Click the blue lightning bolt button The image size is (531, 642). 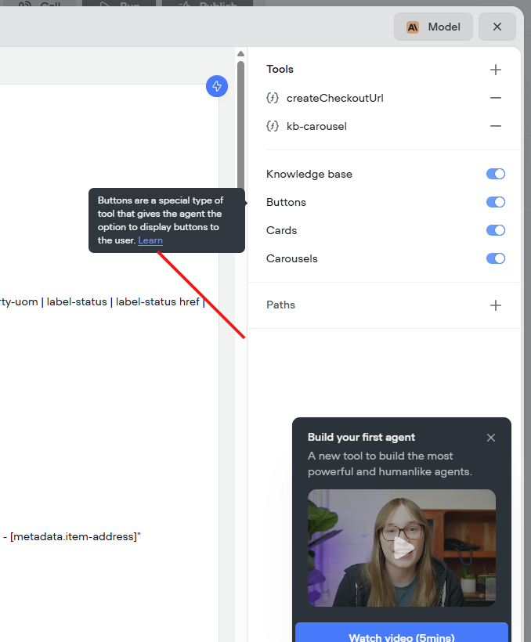pyautogui.click(x=217, y=86)
